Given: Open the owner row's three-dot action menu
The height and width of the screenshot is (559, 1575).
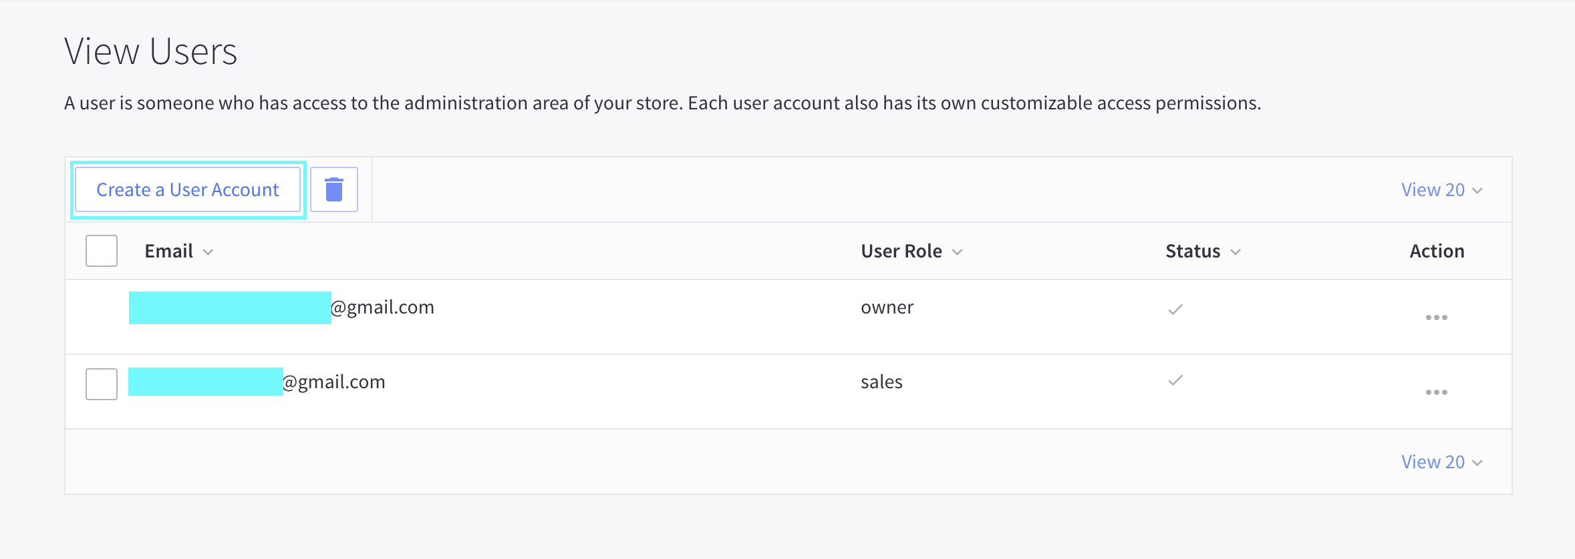Looking at the screenshot, I should (x=1436, y=318).
